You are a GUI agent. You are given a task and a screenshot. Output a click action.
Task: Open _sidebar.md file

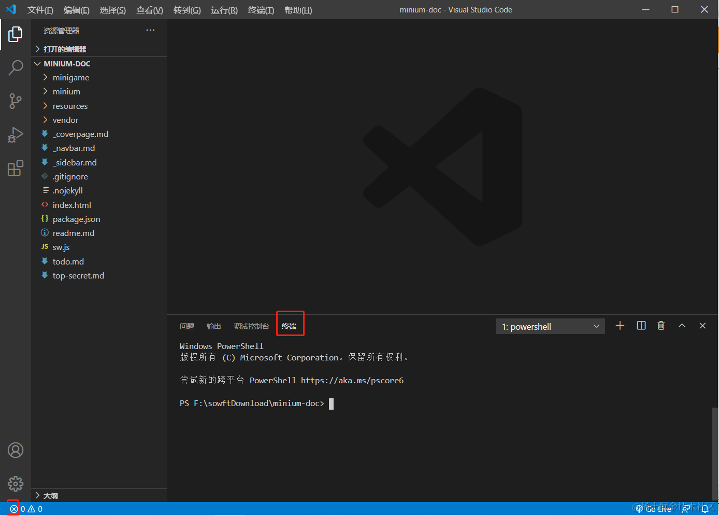99,162
